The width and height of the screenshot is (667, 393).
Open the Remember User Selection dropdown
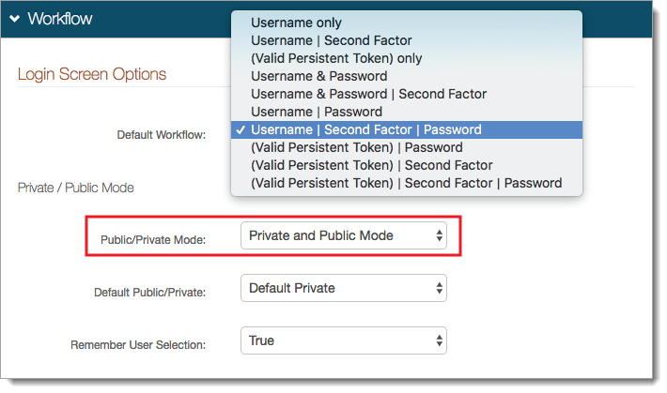pyautogui.click(x=344, y=340)
